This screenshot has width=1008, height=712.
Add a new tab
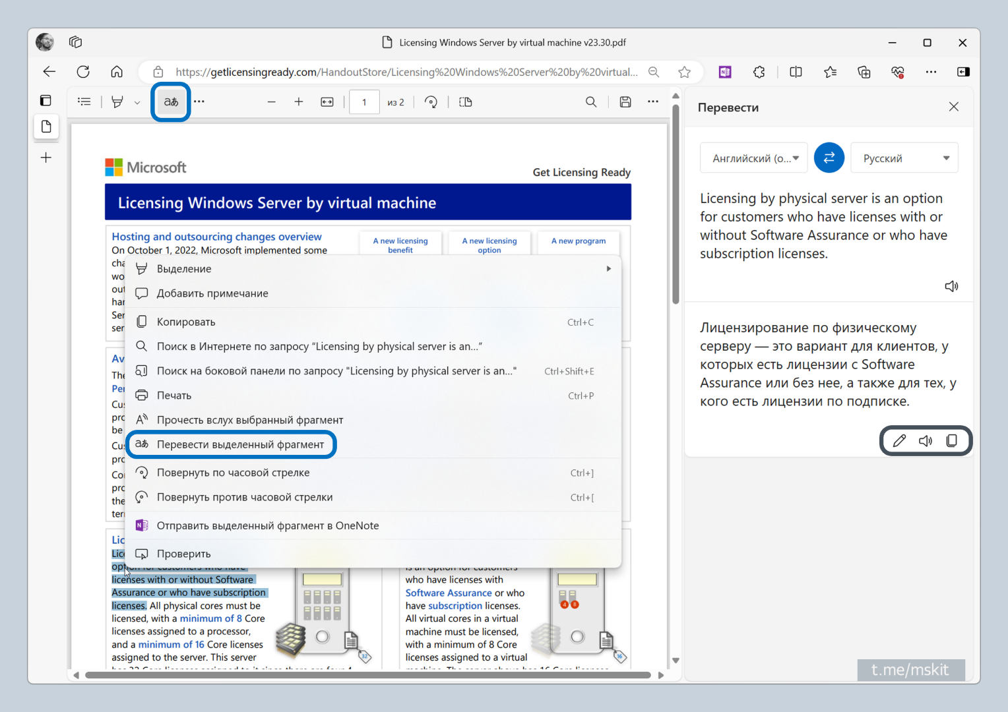pos(46,158)
